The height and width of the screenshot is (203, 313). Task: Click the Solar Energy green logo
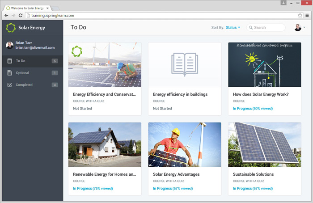pos(11,28)
